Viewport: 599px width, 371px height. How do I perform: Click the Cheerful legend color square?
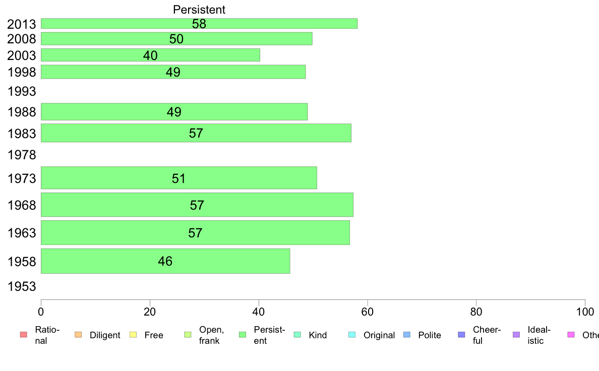[x=461, y=335]
